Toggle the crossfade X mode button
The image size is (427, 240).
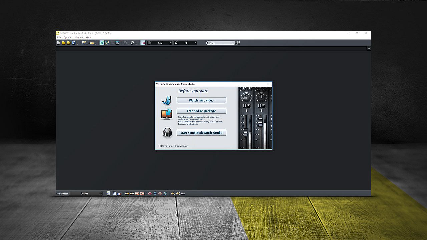[x=102, y=43]
